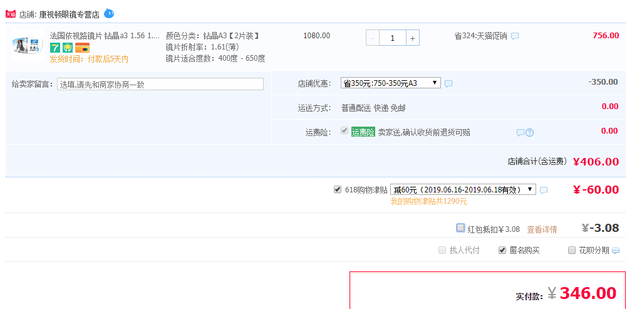Open the 618购物津贴 减60元 dropdown

pos(463,189)
